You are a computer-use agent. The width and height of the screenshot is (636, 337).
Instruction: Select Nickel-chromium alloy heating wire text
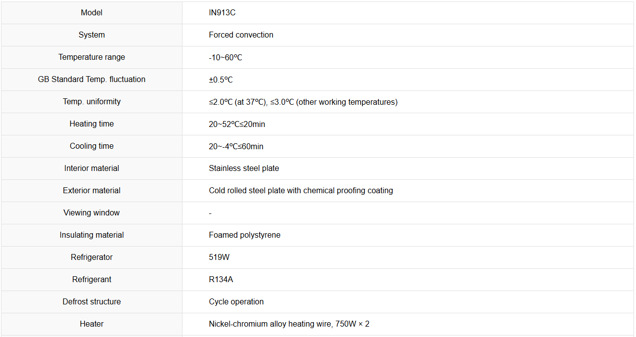tap(270, 324)
